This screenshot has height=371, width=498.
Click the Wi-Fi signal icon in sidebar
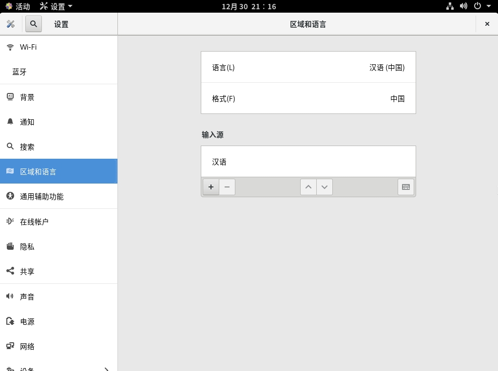click(x=10, y=47)
